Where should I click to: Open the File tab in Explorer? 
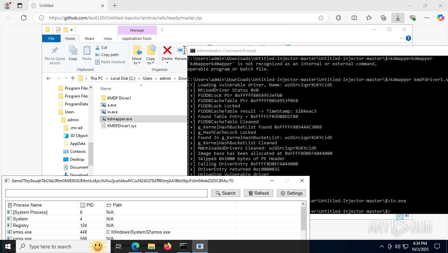(x=51, y=39)
